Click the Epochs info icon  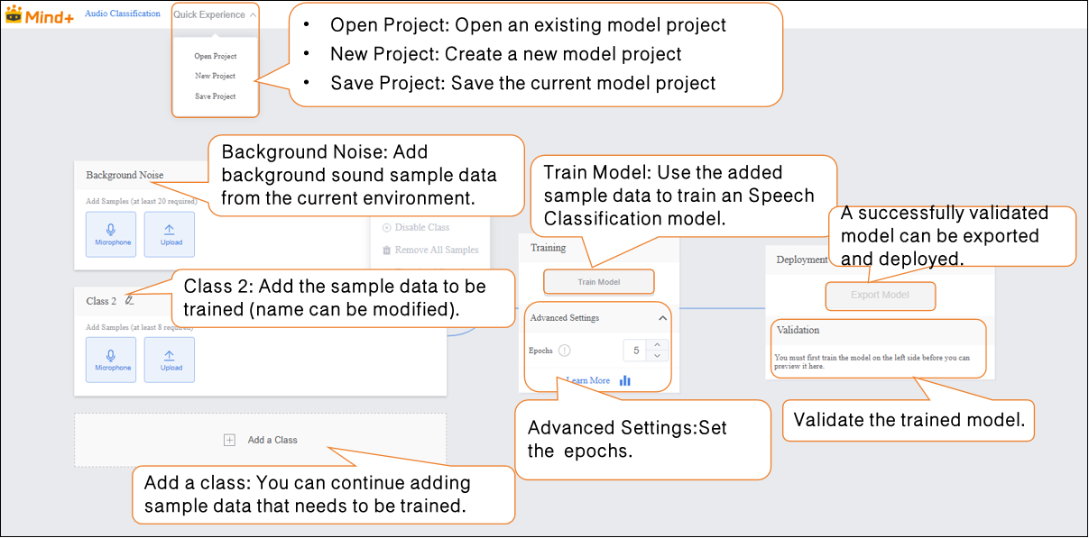coord(565,351)
